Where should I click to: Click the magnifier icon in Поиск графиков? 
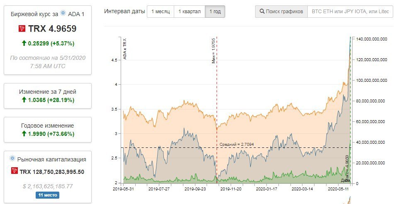click(262, 12)
